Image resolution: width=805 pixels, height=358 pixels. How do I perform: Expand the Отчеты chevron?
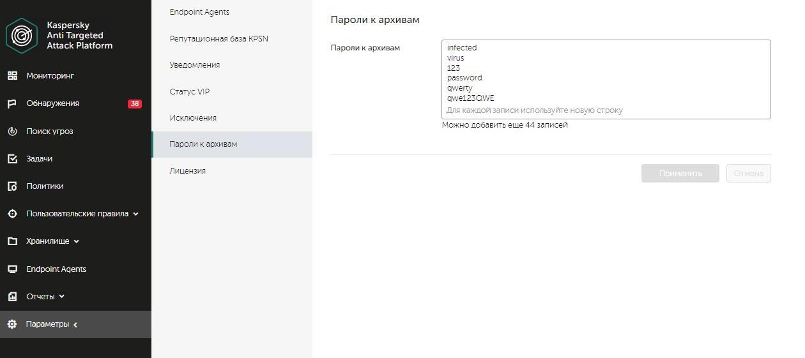[x=62, y=297]
